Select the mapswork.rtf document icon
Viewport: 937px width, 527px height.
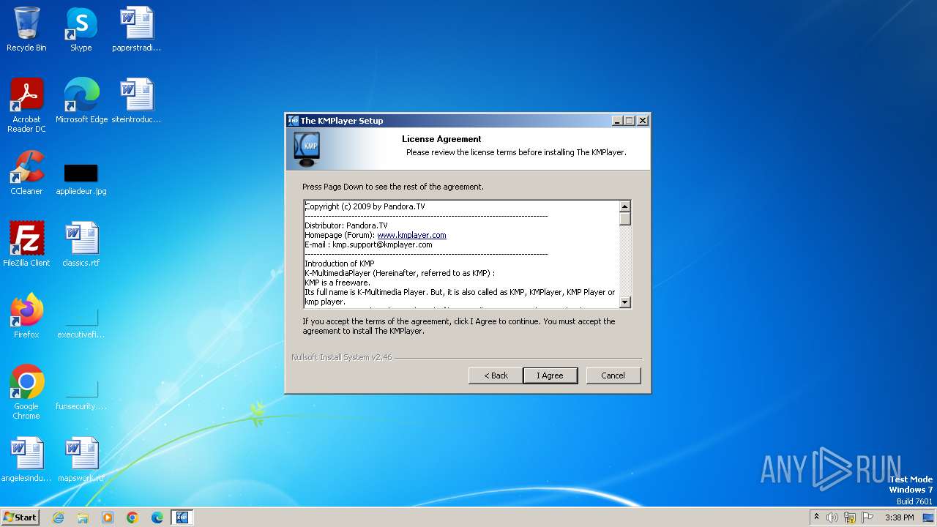(81, 459)
